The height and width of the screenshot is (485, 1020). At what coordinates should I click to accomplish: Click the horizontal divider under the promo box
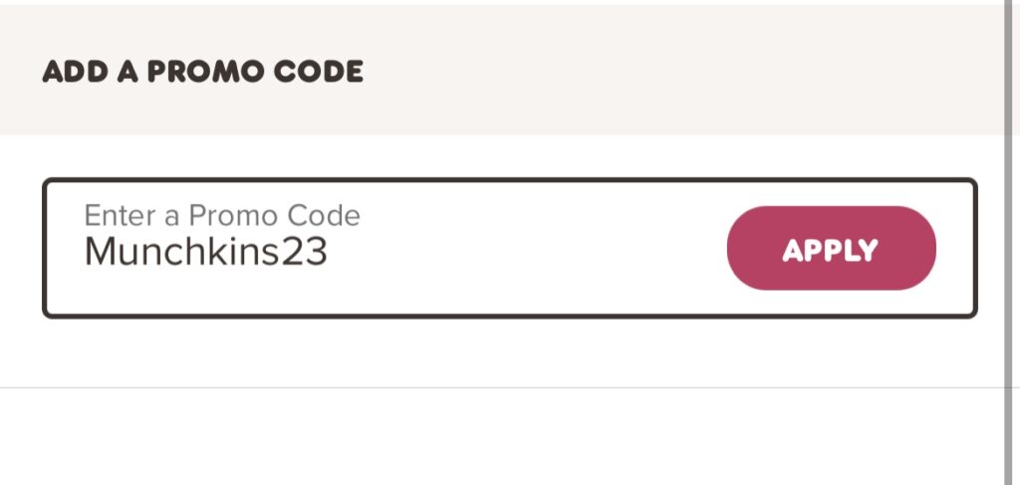(x=501, y=387)
